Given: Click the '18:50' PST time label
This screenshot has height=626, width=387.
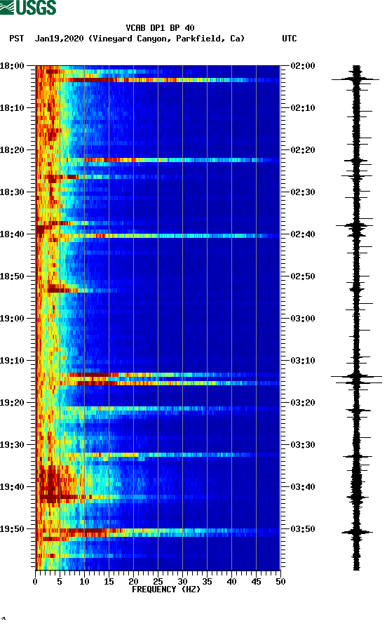Looking at the screenshot, I should [x=12, y=277].
